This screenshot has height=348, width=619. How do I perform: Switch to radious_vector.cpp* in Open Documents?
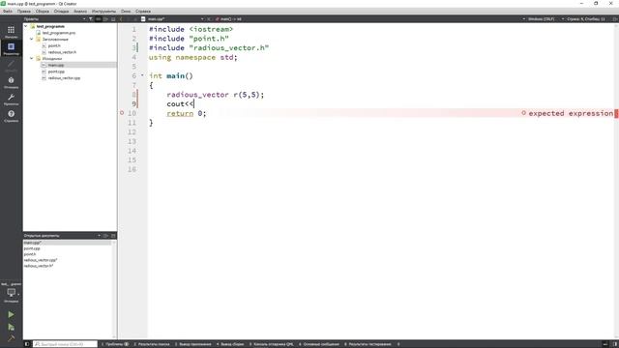(41, 260)
